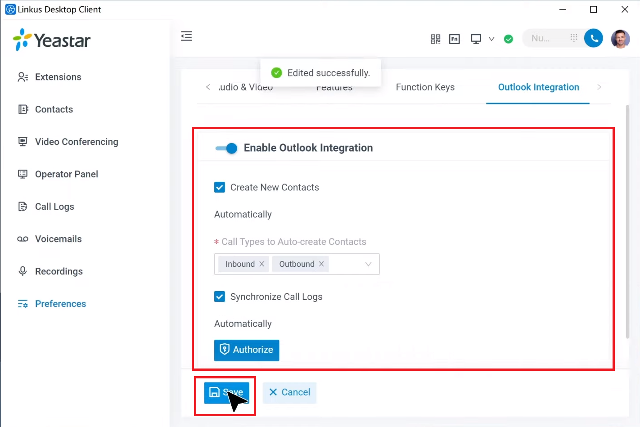The width and height of the screenshot is (640, 427).
Task: Open the Voicemails section
Action: [x=58, y=238]
